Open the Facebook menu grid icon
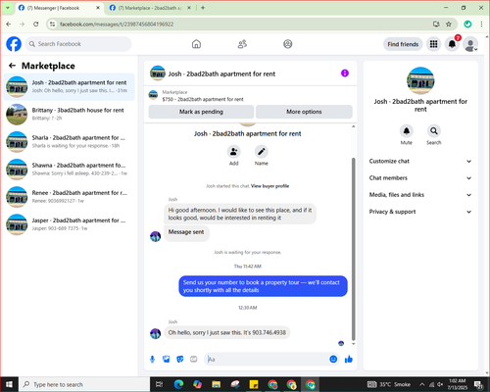The height and width of the screenshot is (392, 490). click(x=433, y=44)
